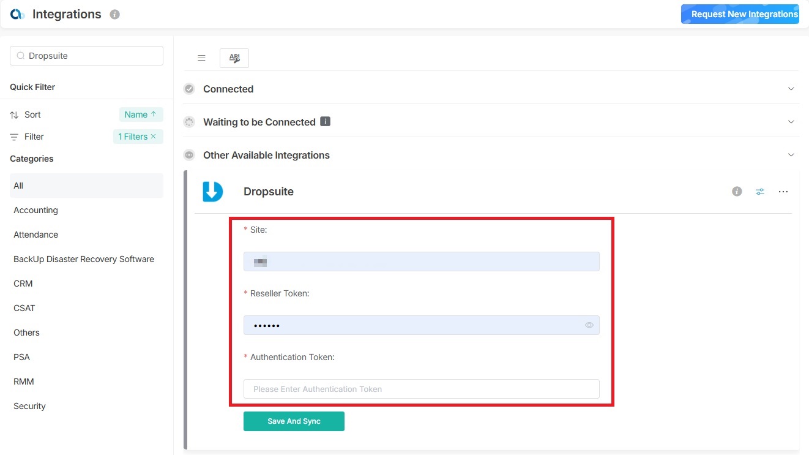Click the Dropsuite logo icon

[212, 191]
